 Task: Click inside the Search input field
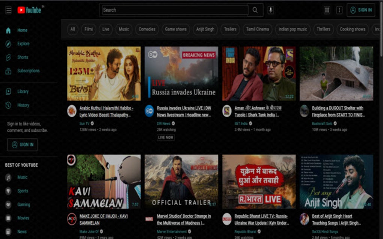click(x=175, y=10)
